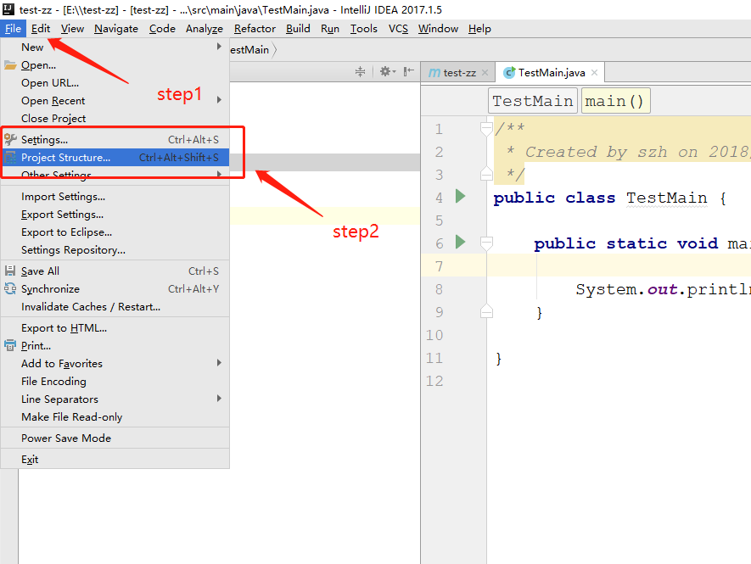
Task: Click the Save All menu entry text
Action: tap(40, 271)
